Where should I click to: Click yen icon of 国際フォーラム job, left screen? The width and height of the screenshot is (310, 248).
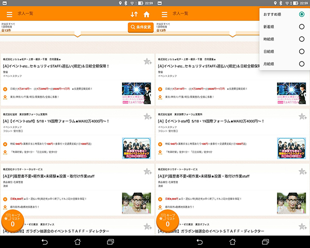point(5,144)
